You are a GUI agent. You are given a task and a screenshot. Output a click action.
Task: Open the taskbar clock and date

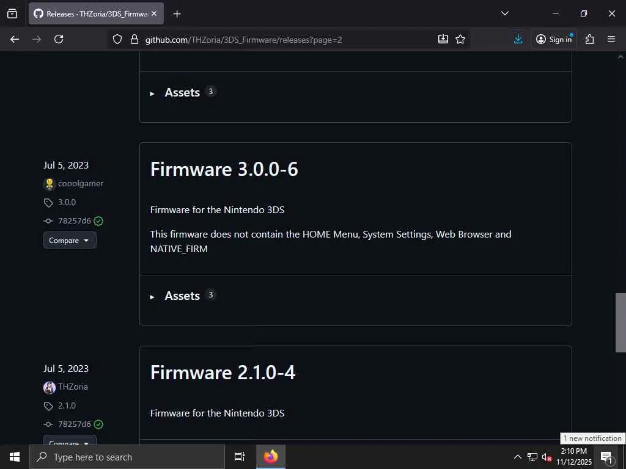point(574,457)
